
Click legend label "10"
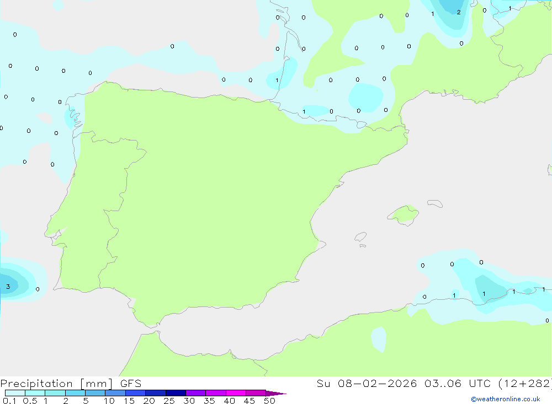pyautogui.click(x=109, y=401)
